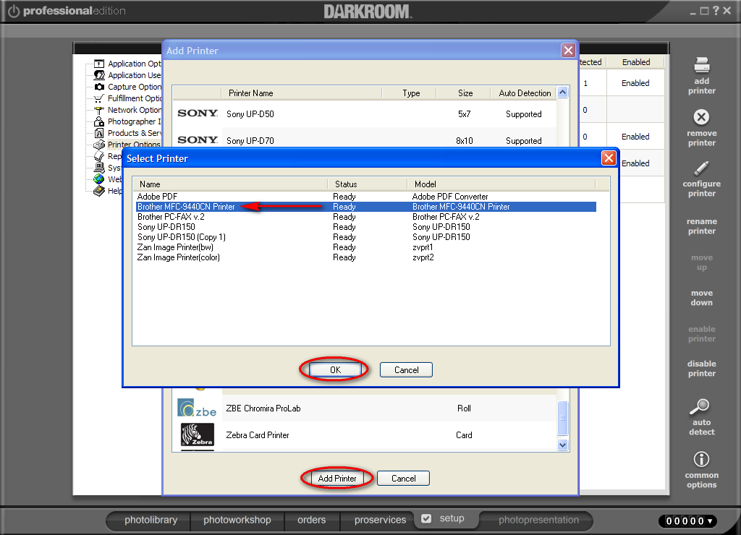741x535 pixels.
Task: Select Brother MFC-9440CN Printer row
Action: (x=365, y=207)
